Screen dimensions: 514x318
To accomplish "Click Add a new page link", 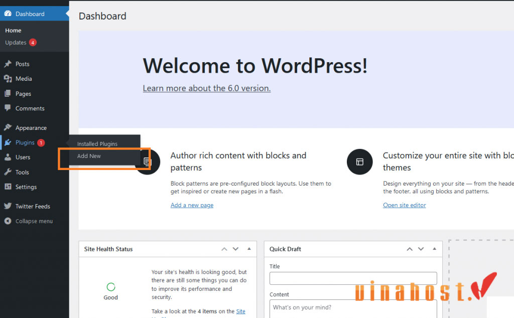I will pos(192,205).
